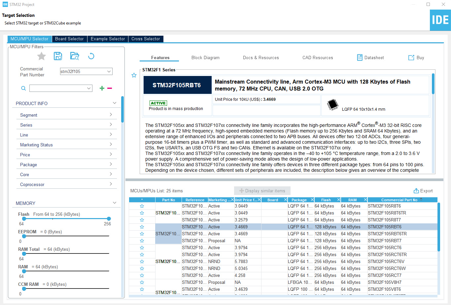Remove the Board column using its X
This screenshot has width=451, height=305.
[x=286, y=200]
